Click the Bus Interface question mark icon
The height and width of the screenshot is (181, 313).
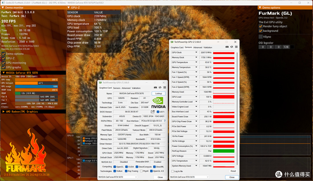point(165,121)
